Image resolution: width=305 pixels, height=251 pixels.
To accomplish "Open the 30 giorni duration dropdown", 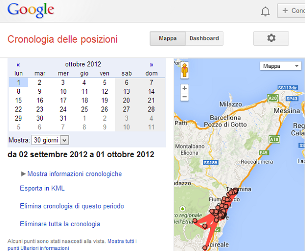I will [x=50, y=140].
